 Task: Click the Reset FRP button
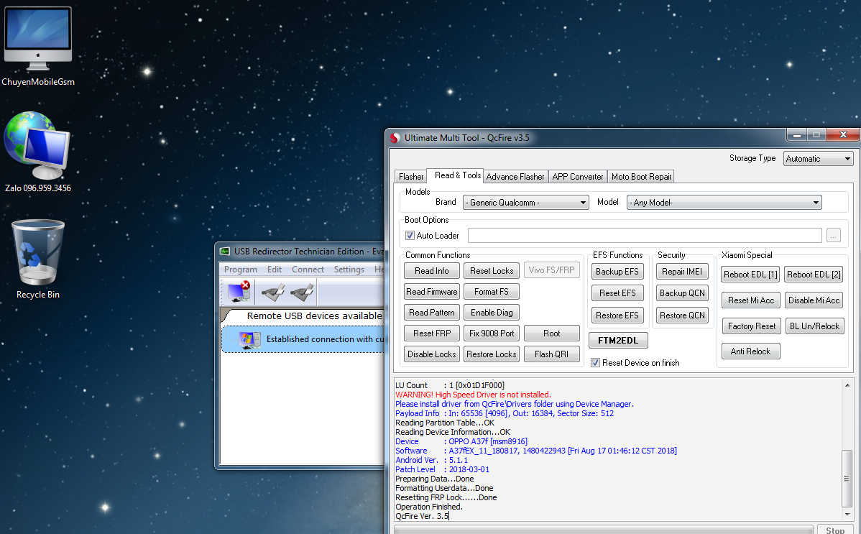pos(432,333)
